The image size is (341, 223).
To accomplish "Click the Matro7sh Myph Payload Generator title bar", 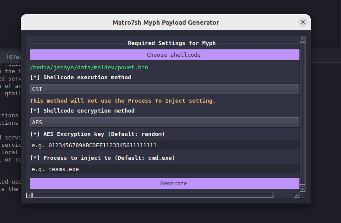I will [x=165, y=22].
